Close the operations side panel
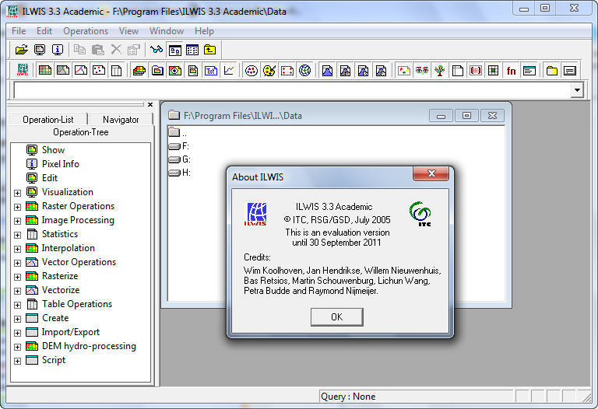598x409 pixels. pyautogui.click(x=150, y=104)
